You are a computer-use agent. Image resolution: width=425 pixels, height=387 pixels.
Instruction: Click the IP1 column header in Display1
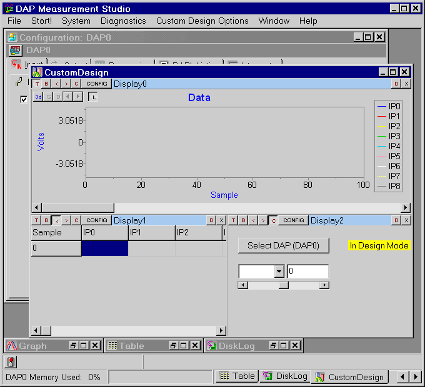152,233
